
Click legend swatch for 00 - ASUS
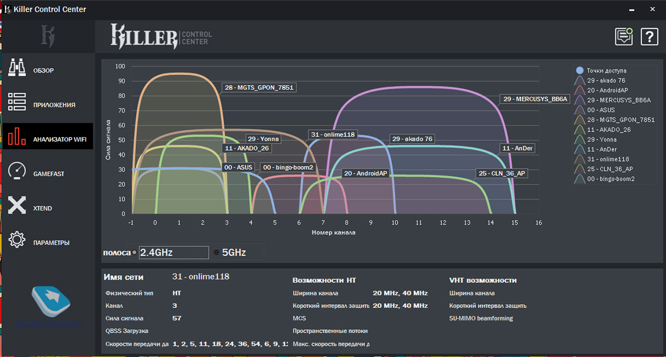point(579,110)
